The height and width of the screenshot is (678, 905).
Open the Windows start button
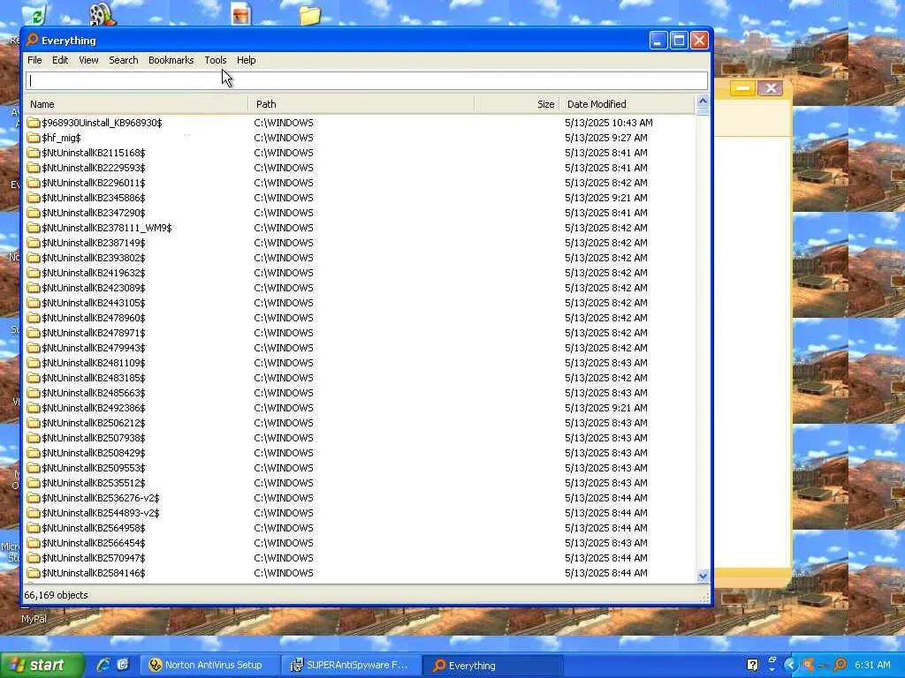42,665
